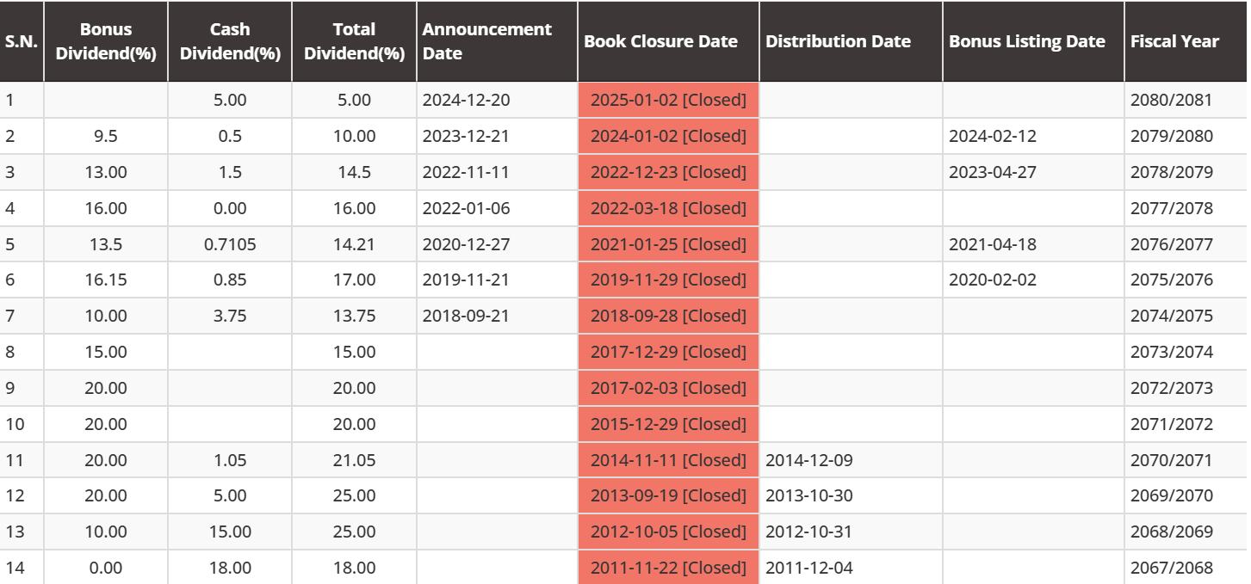Select the 2024-01-02 [Closed] book closure cell
1251x584 pixels.
[x=668, y=136]
